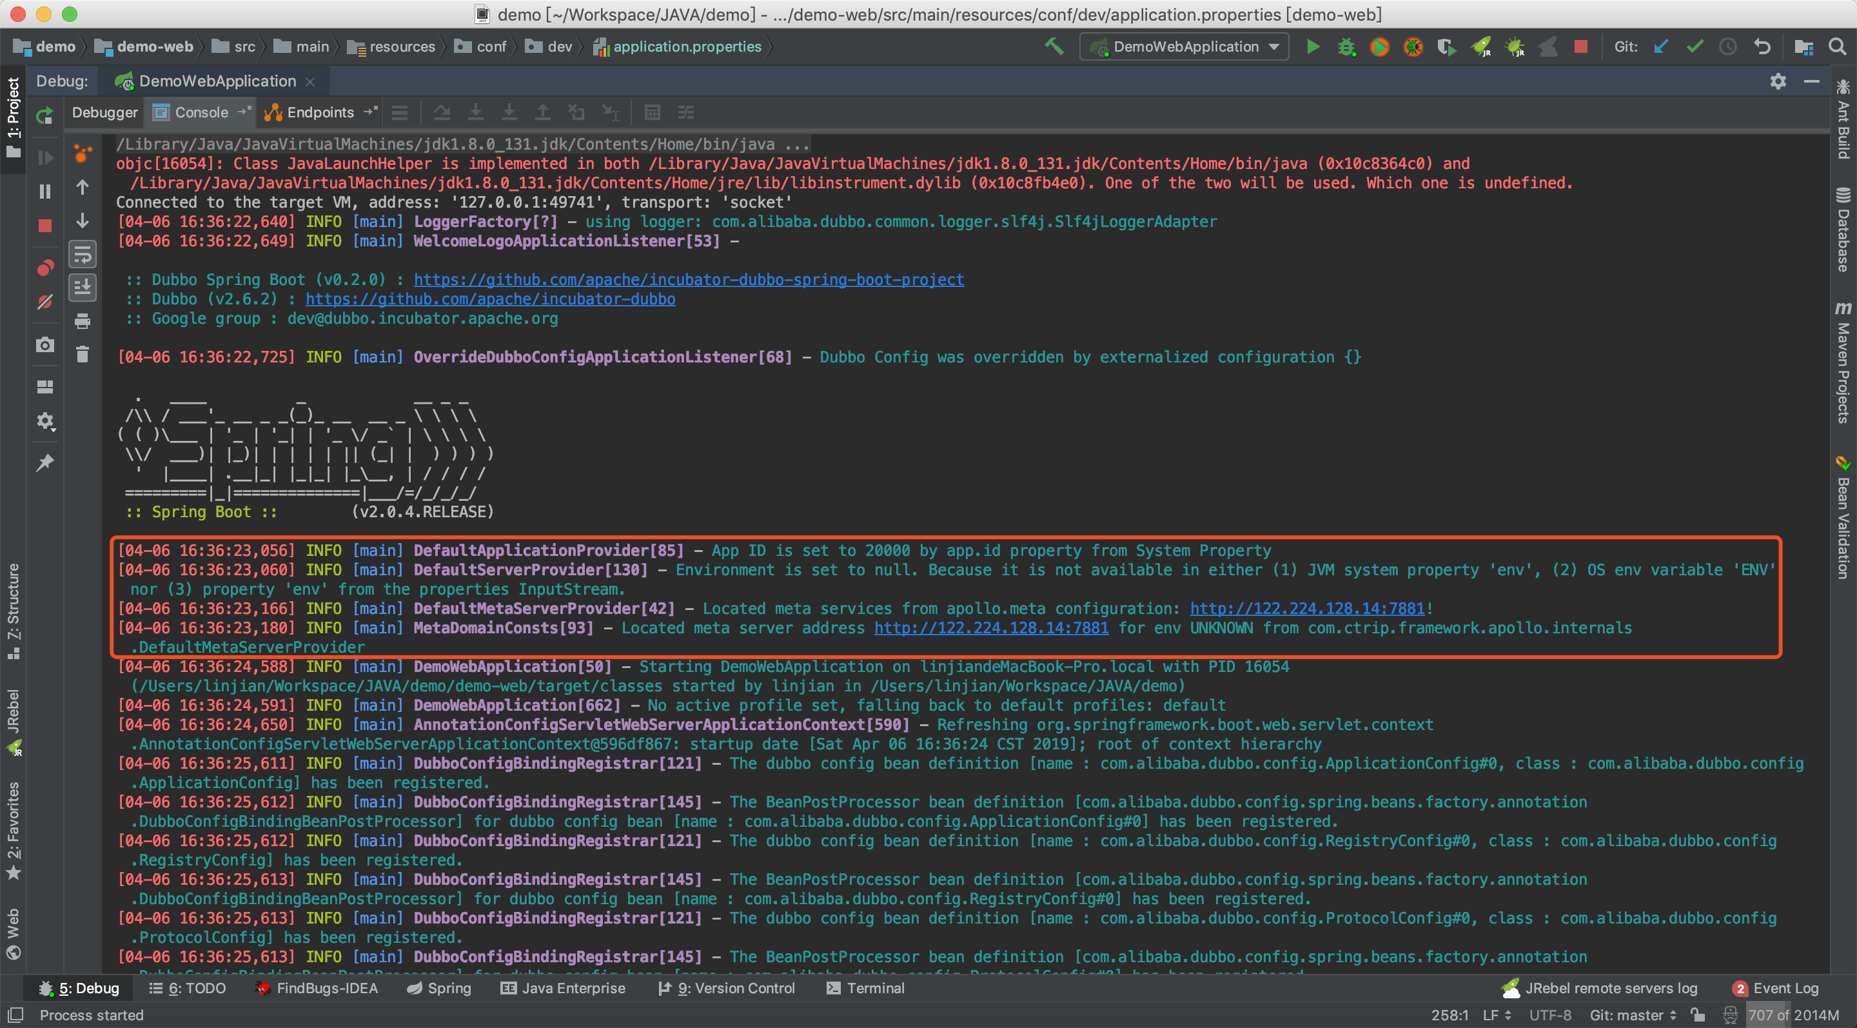Toggle soft-wrap lines in the console
Viewport: 1857px width, 1028px height.
[x=83, y=253]
